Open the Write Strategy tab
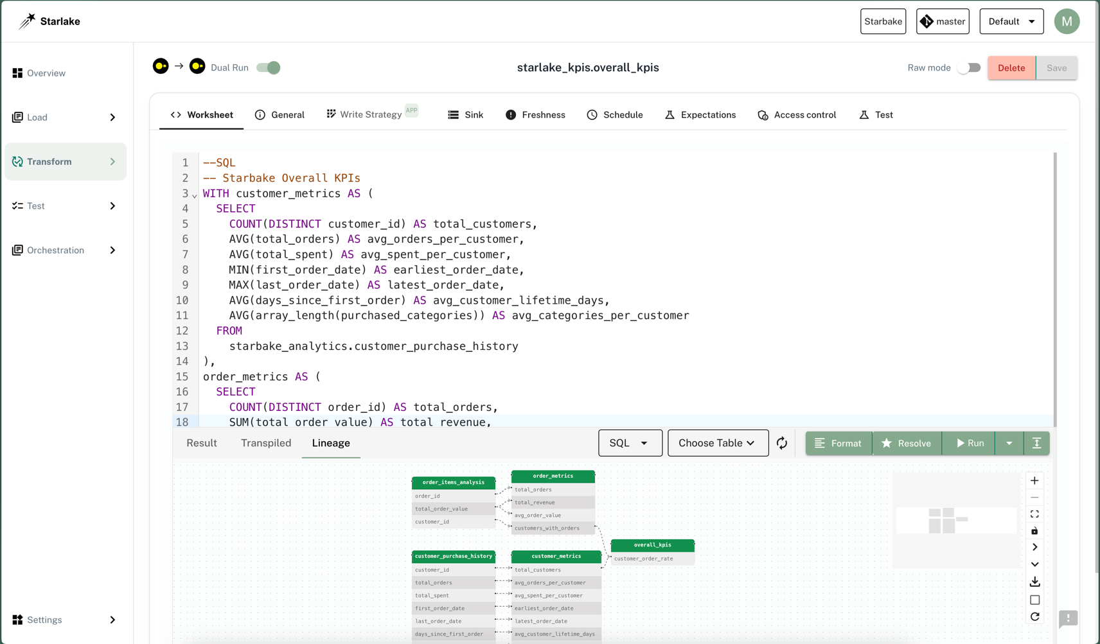Viewport: 1100px width, 644px height. pyautogui.click(x=372, y=114)
